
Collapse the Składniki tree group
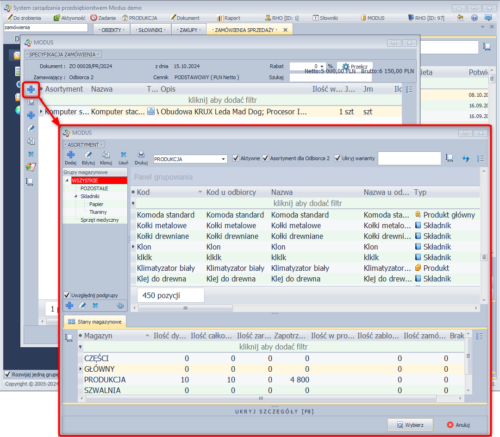[x=76, y=196]
